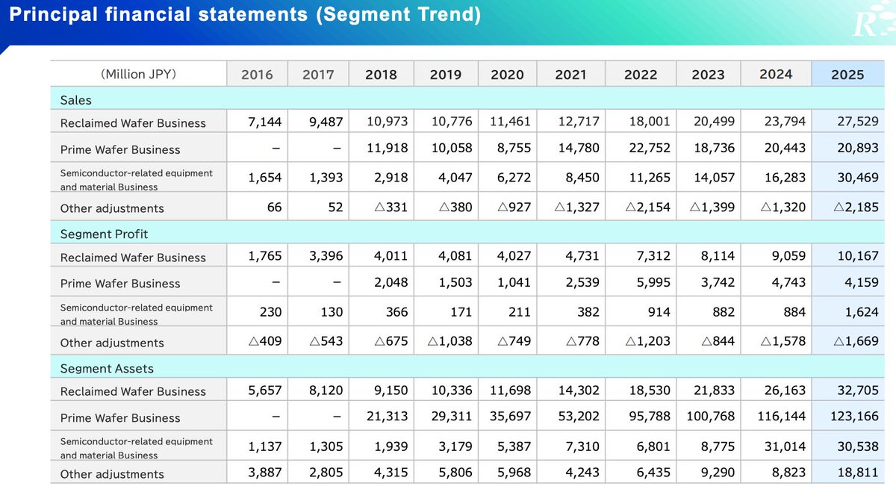The height and width of the screenshot is (495, 896).
Task: Click the △1,038 profit adjustment for 2019
Action: [450, 341]
